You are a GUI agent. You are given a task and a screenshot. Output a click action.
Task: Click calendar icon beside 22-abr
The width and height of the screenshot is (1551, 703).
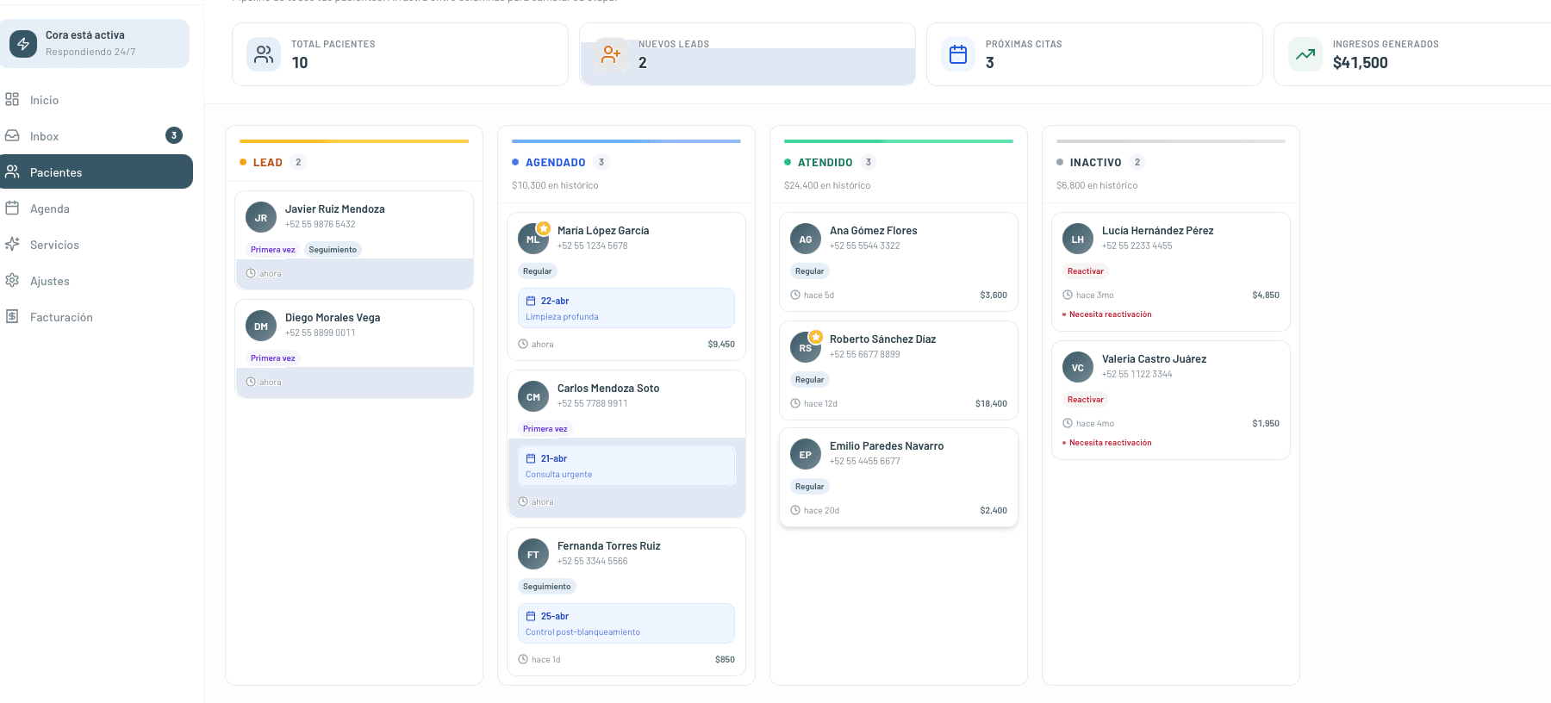pyautogui.click(x=531, y=301)
